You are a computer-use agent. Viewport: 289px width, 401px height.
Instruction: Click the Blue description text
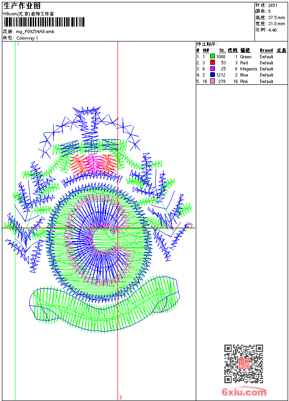[244, 75]
